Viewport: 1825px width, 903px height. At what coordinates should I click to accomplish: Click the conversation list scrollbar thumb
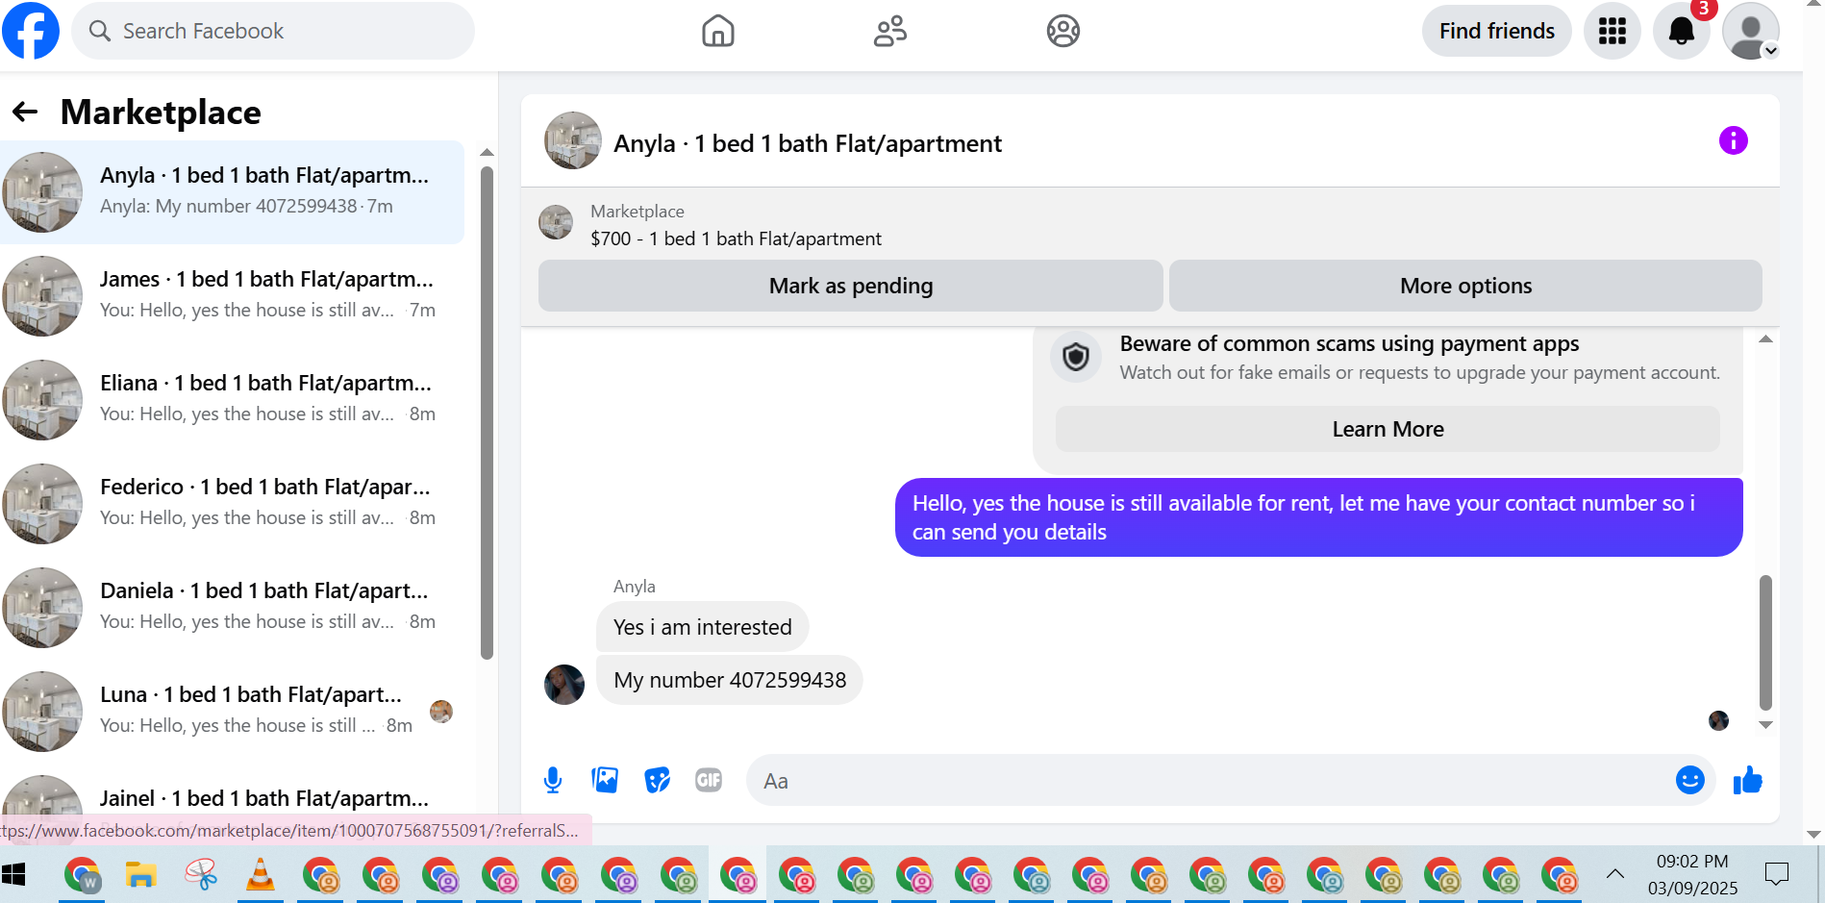coord(487,414)
